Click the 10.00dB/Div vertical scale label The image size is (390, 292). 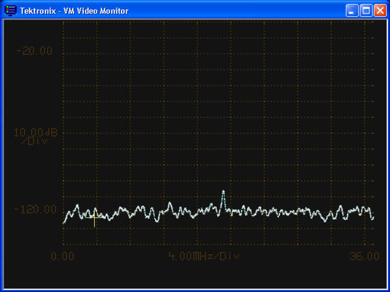tap(36, 135)
